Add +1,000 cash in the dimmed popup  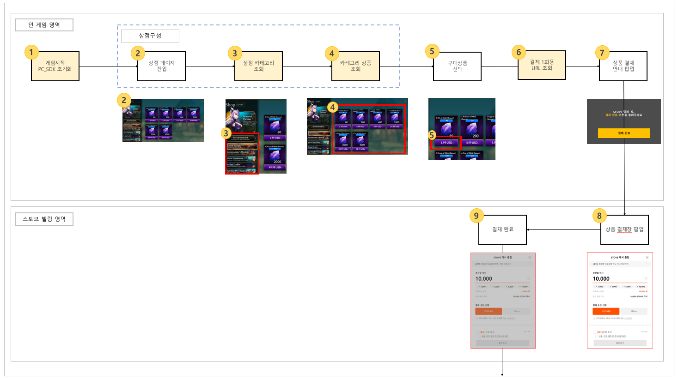click(483, 287)
